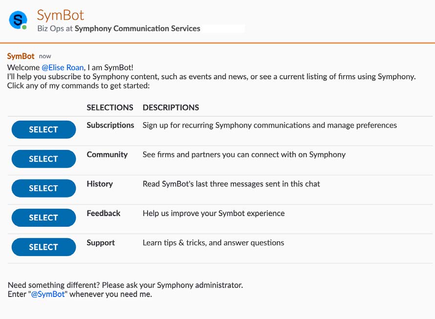Choose SELECT next to History
The height and width of the screenshot is (319, 435).
[43, 188]
